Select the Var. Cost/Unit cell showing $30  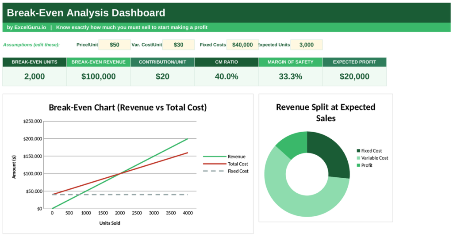179,45
